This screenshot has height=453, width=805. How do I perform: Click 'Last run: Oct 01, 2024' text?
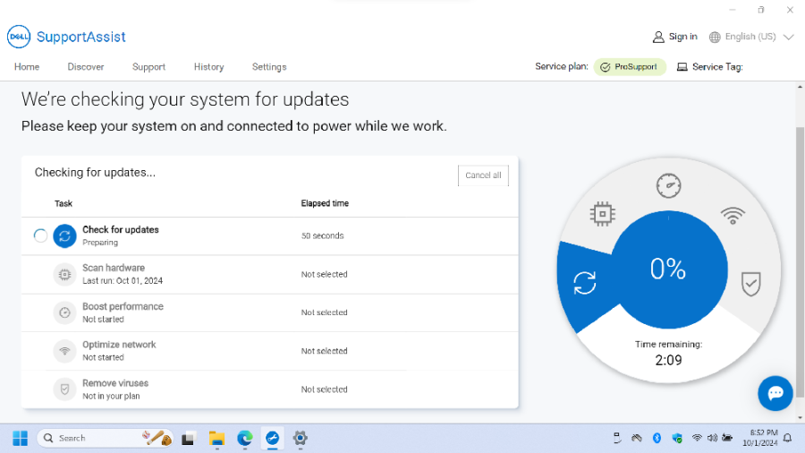(x=123, y=280)
